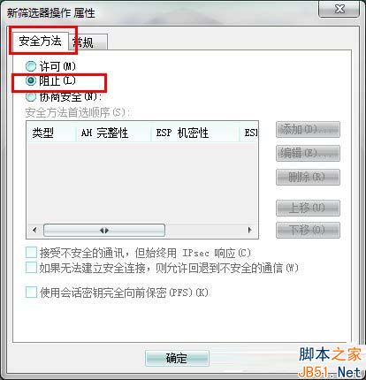Screen dimensions: 366x380
Task: Toggle 使用会话密钥完全向前保密 (PFS) checkbox
Action: [x=31, y=293]
